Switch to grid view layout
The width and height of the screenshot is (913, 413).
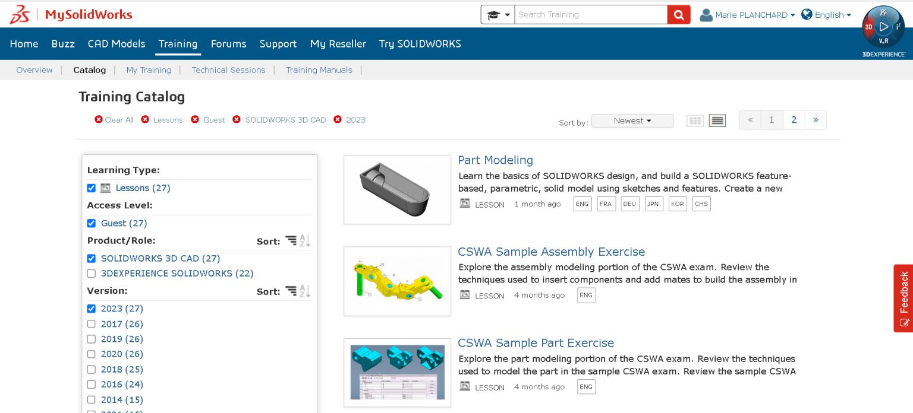pos(695,120)
